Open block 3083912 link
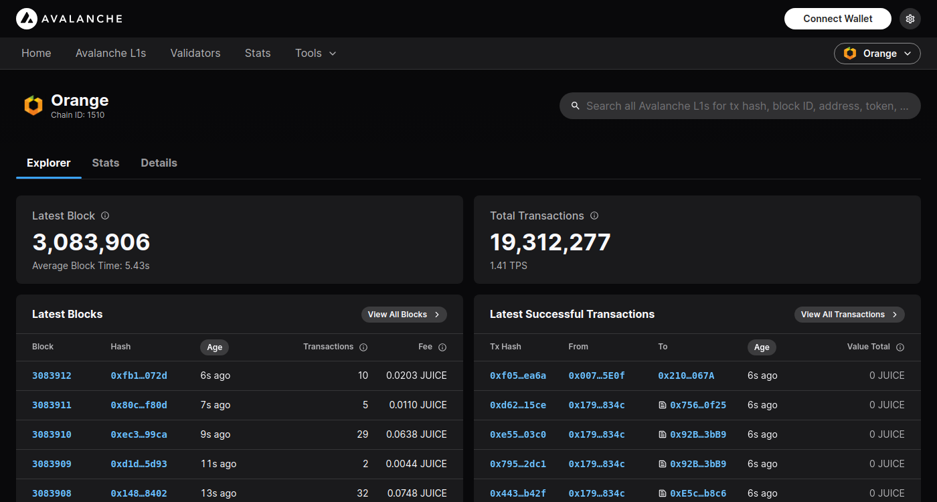The height and width of the screenshot is (502, 937). [52, 375]
